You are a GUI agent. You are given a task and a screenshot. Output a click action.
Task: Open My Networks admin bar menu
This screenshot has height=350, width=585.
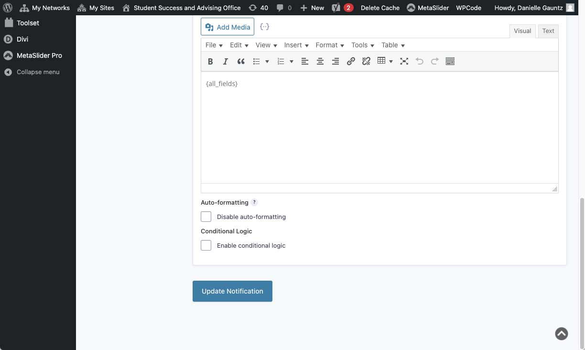click(x=44, y=8)
